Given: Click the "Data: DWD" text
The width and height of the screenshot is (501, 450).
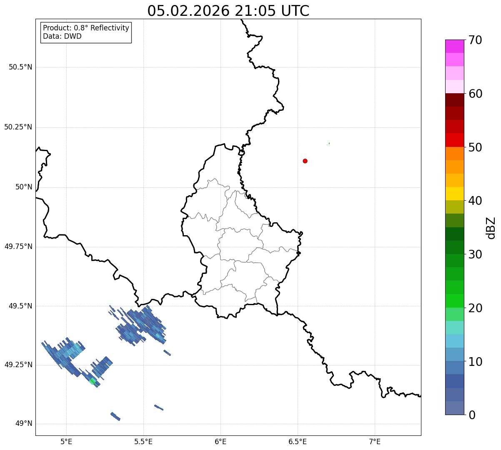Looking at the screenshot, I should 63,36.
